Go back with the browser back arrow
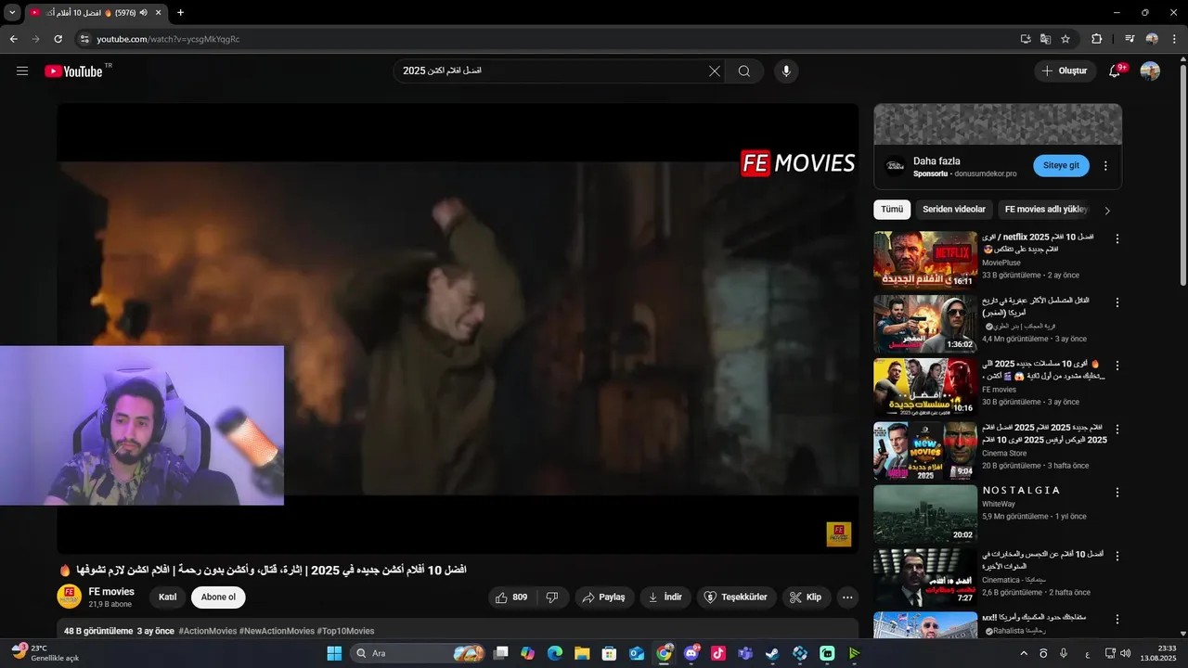 (14, 39)
